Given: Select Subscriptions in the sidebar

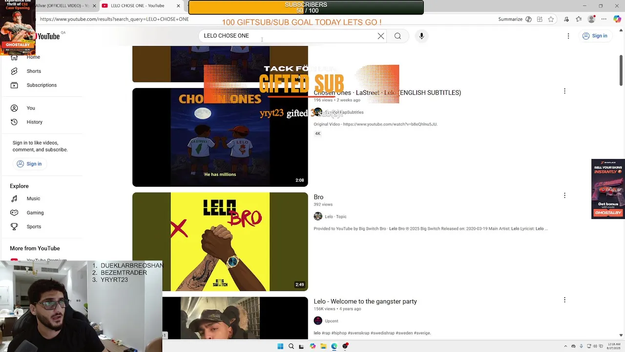Looking at the screenshot, I should pos(42,85).
